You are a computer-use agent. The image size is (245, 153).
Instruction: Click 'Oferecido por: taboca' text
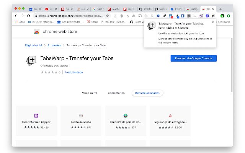pyautogui.click(x=54, y=65)
